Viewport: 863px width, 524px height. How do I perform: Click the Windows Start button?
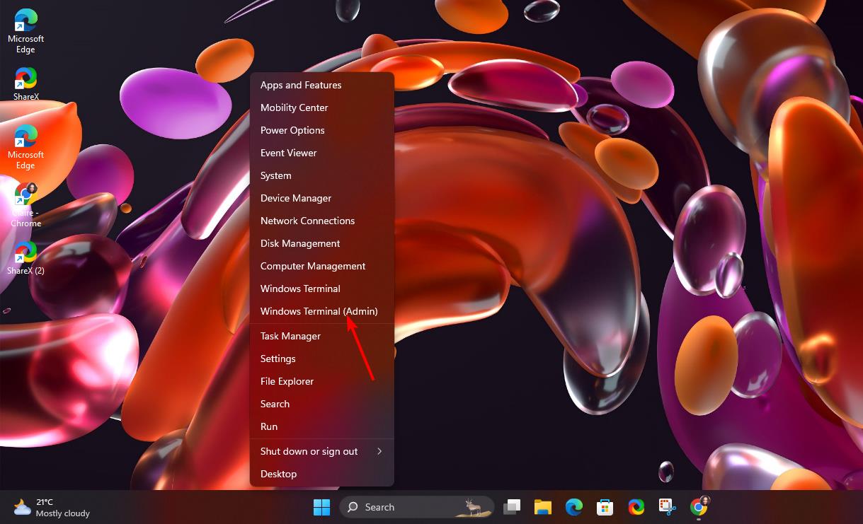321,507
